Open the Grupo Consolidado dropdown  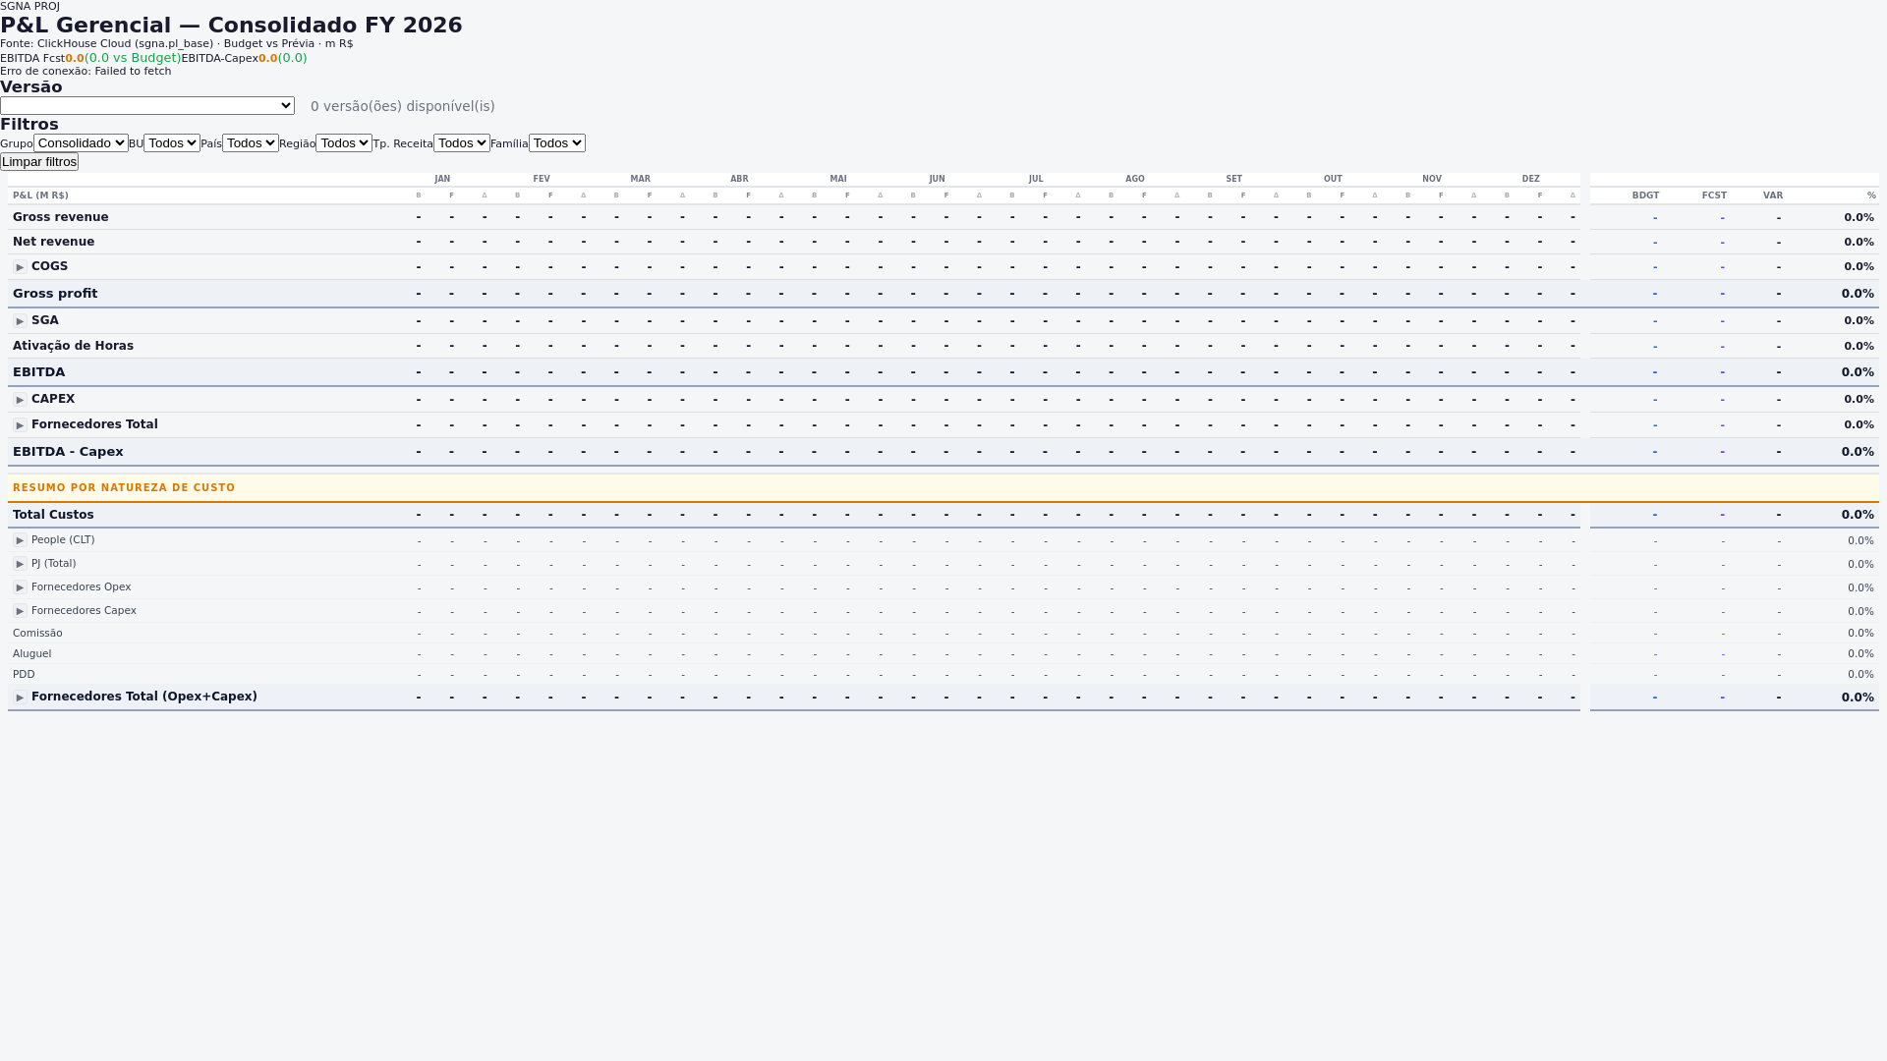click(x=81, y=142)
